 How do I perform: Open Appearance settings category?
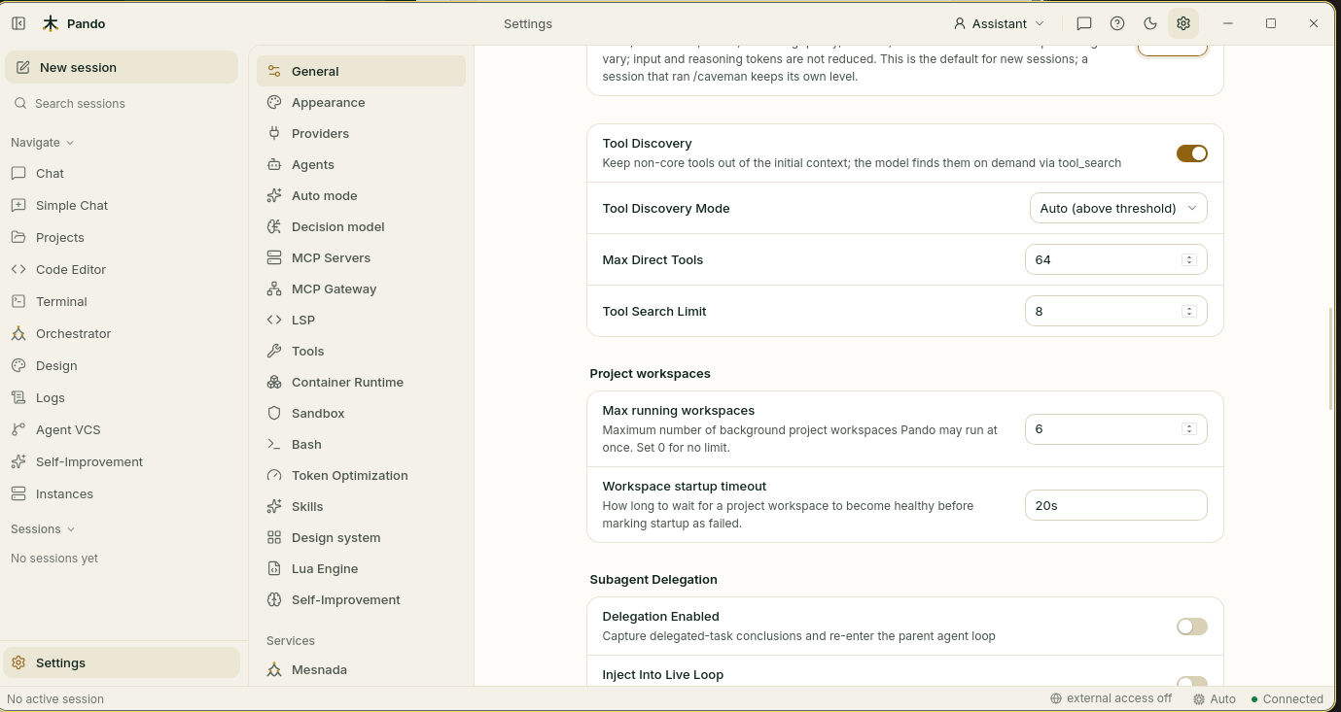pos(361,102)
